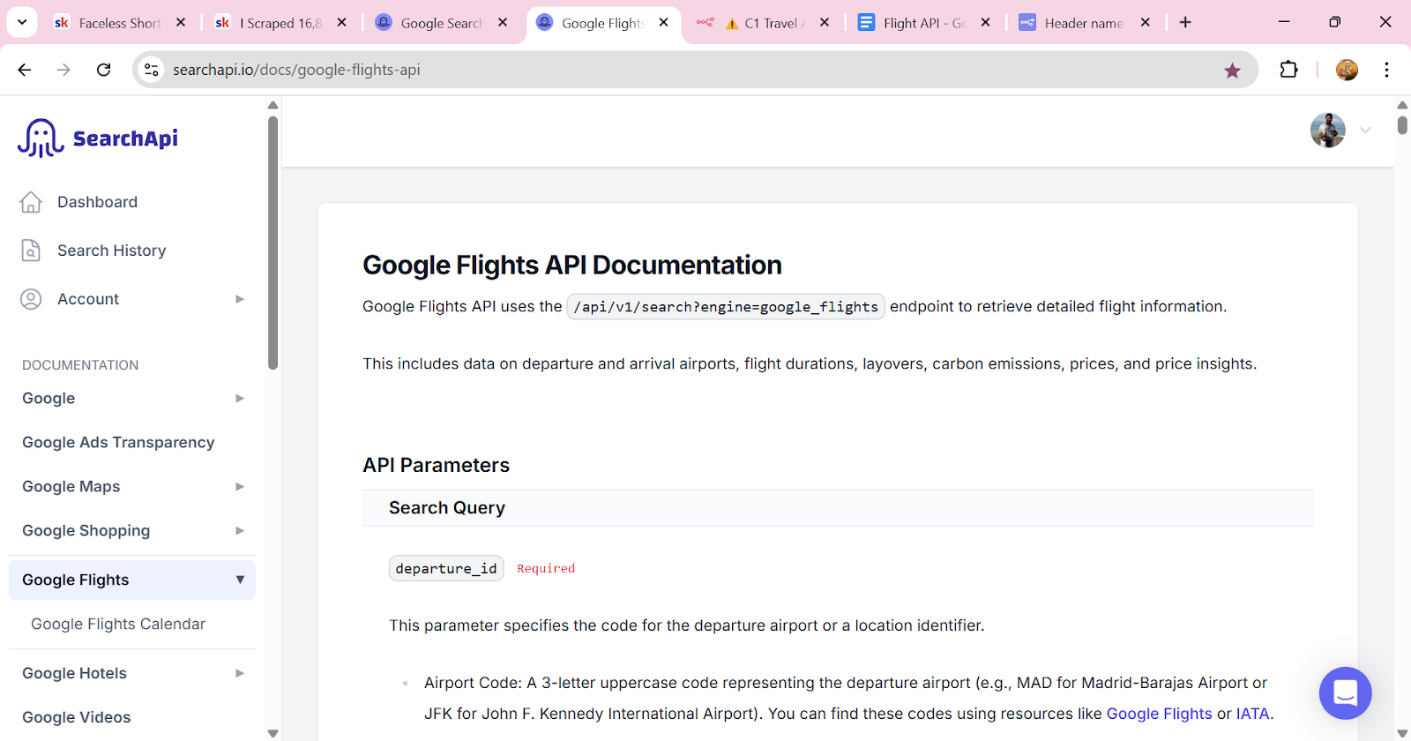The width and height of the screenshot is (1411, 741).
Task: Open the Chrome profile avatar
Action: [1347, 70]
